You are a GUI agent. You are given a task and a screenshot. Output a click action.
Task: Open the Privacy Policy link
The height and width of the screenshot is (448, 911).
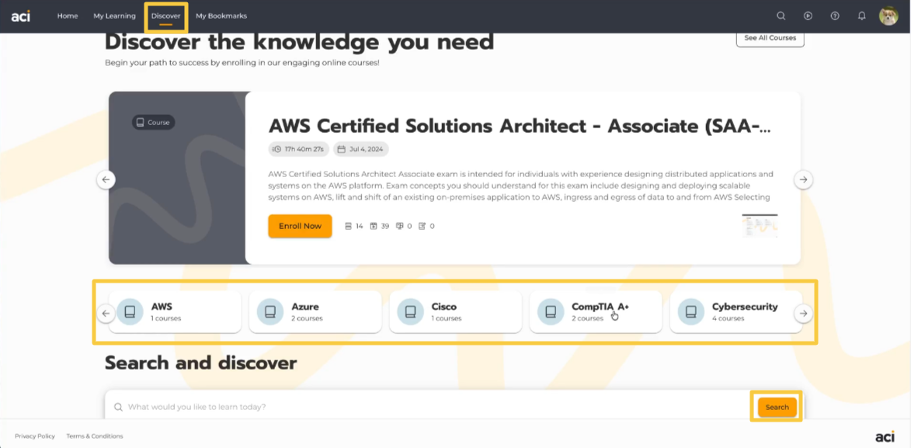[35, 436]
